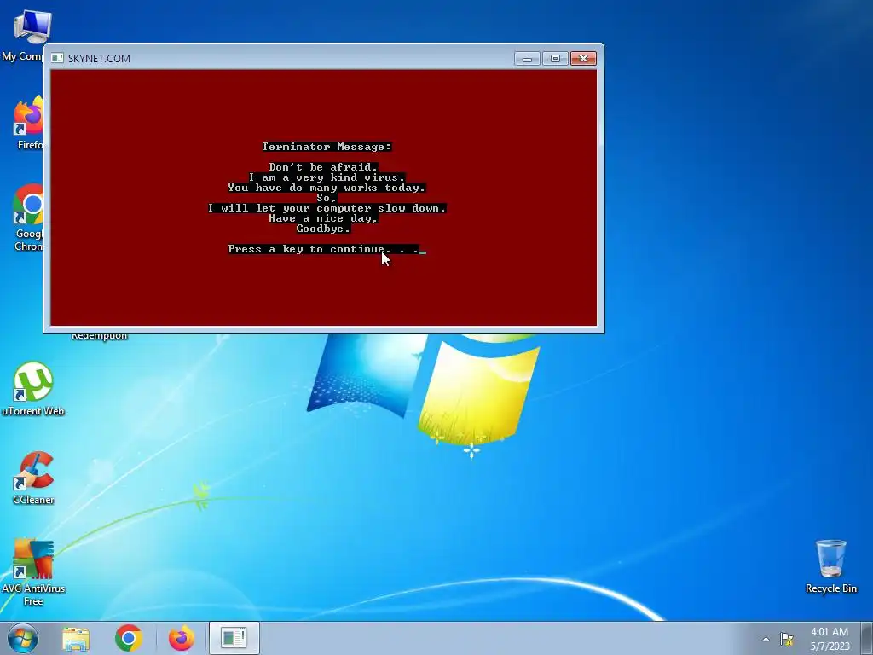
Task: Open the Windows Start menu orb
Action: 23,638
